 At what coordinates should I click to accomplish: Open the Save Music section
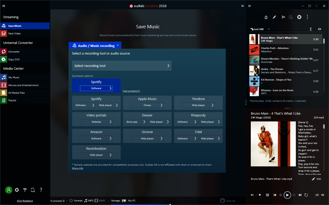coord(25,26)
